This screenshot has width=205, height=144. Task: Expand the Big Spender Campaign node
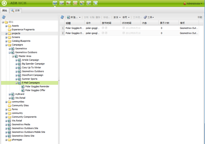16,64
